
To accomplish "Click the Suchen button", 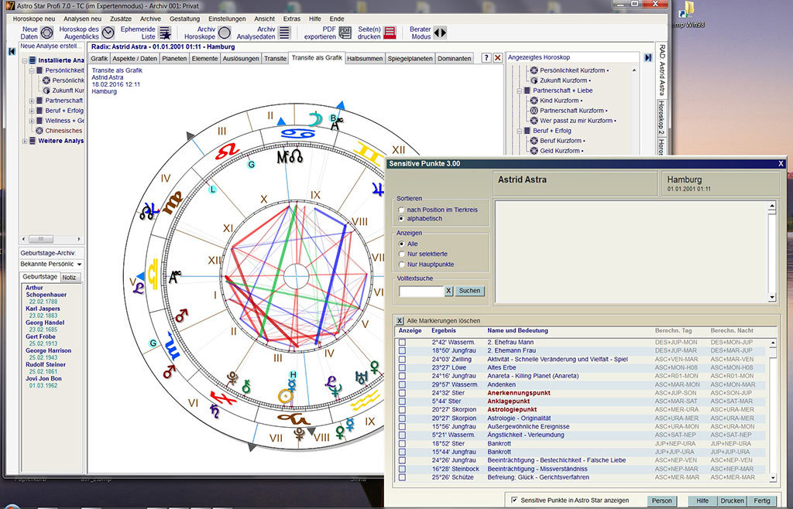I will pyautogui.click(x=469, y=291).
